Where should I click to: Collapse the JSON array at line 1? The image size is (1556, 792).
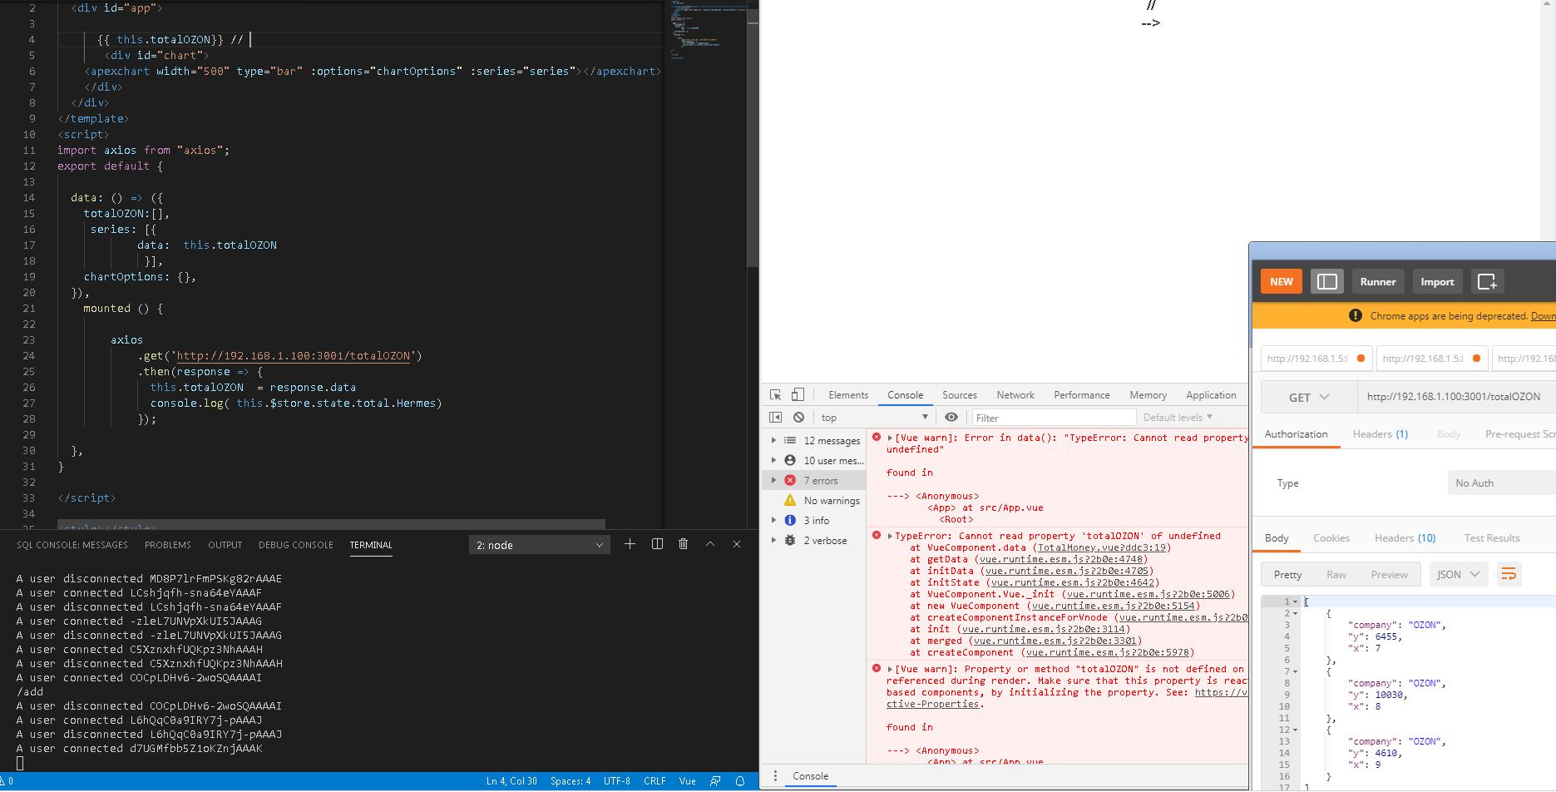[1296, 601]
